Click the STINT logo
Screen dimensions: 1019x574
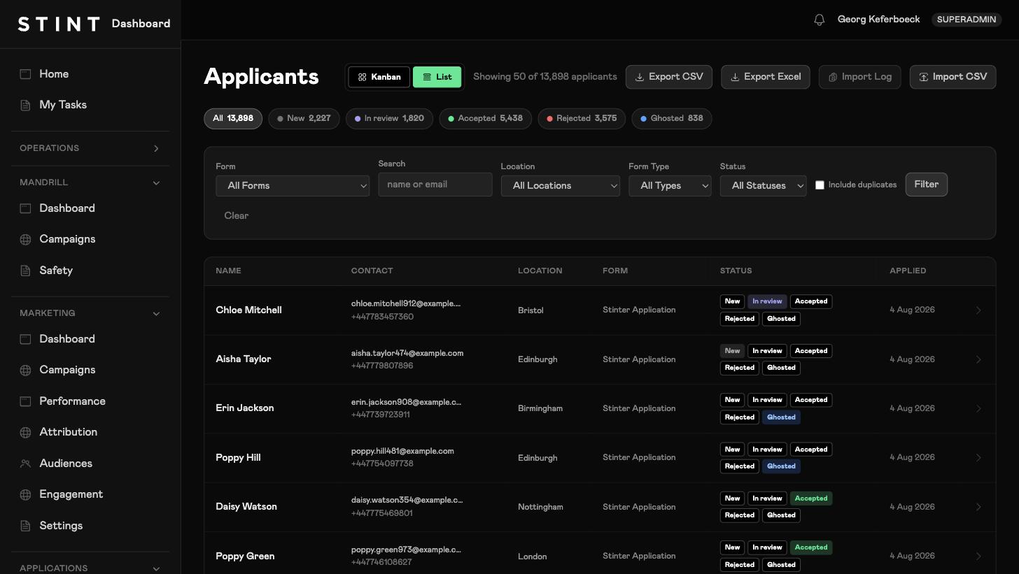pos(59,24)
